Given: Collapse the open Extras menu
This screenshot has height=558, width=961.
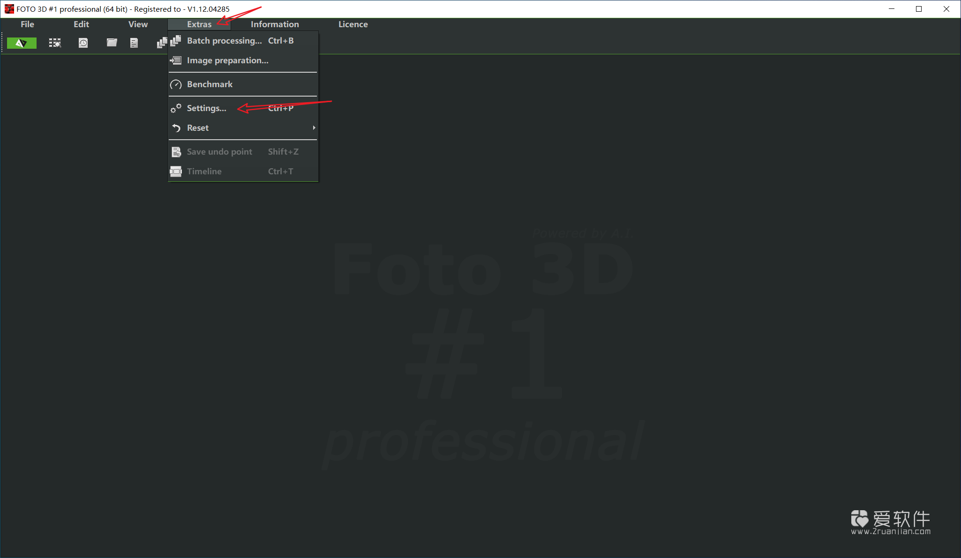Looking at the screenshot, I should tap(199, 24).
